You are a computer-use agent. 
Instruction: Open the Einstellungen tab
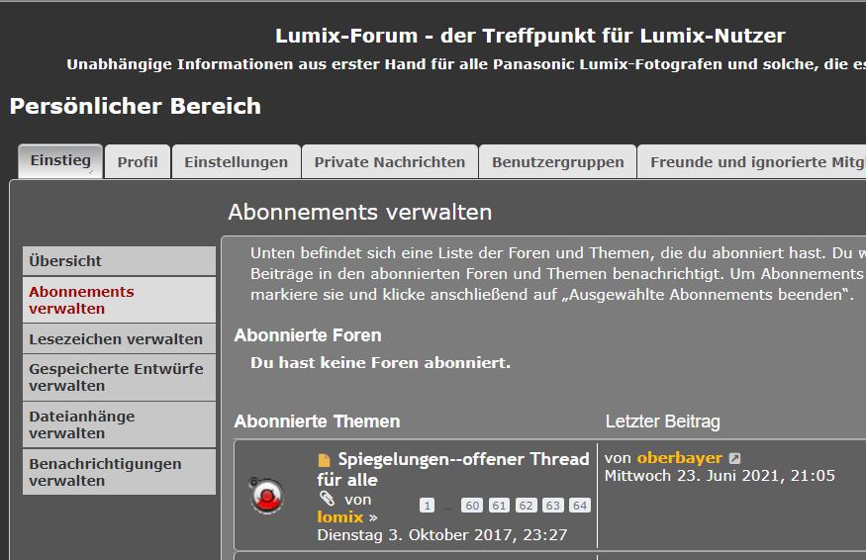(x=236, y=162)
